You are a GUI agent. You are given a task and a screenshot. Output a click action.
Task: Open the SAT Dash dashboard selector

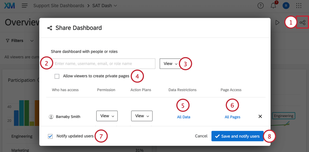click(105, 6)
